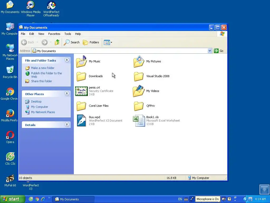Select the Downloads folder icon
270x203 pixels.
point(81,76)
